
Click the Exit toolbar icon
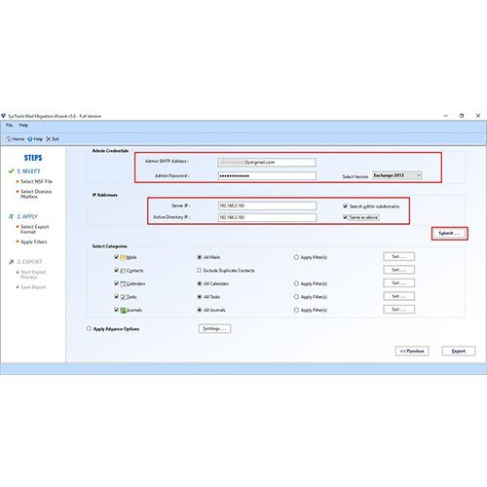pyautogui.click(x=49, y=139)
